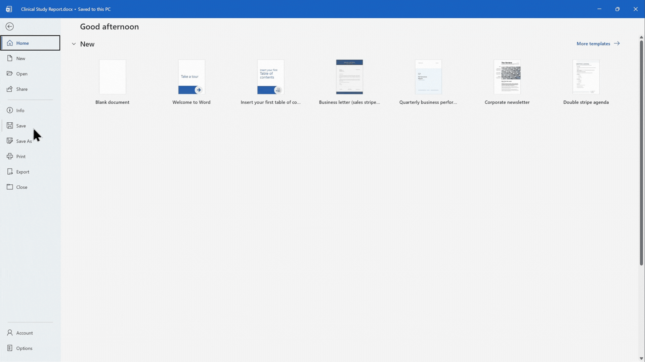Go to the Open menu item

click(x=30, y=74)
